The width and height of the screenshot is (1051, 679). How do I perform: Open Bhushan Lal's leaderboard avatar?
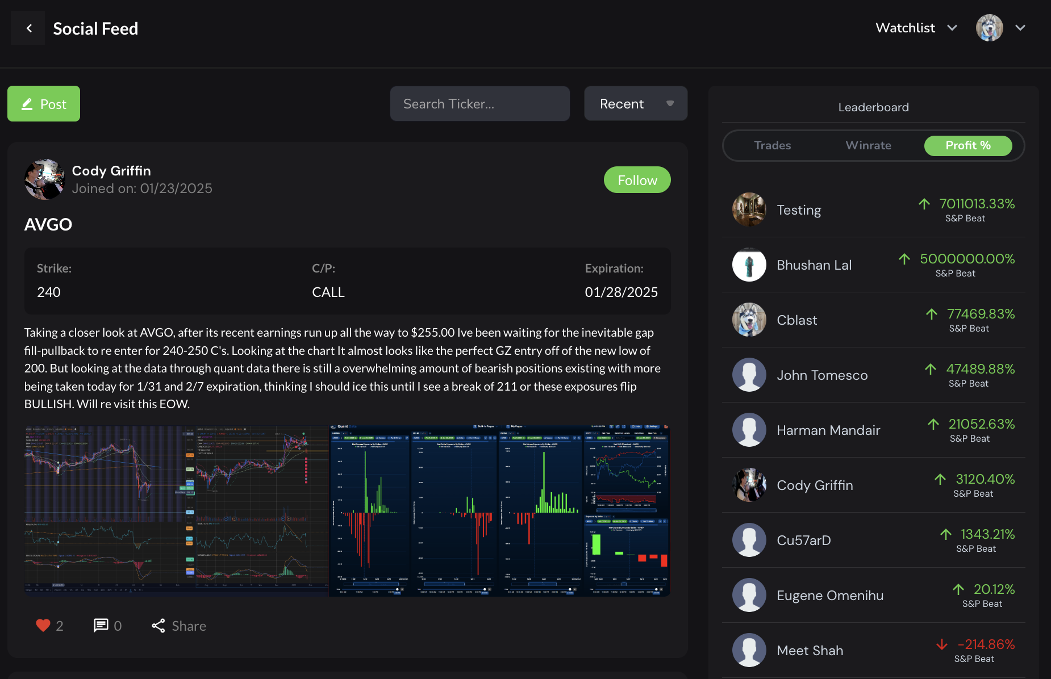pyautogui.click(x=749, y=265)
